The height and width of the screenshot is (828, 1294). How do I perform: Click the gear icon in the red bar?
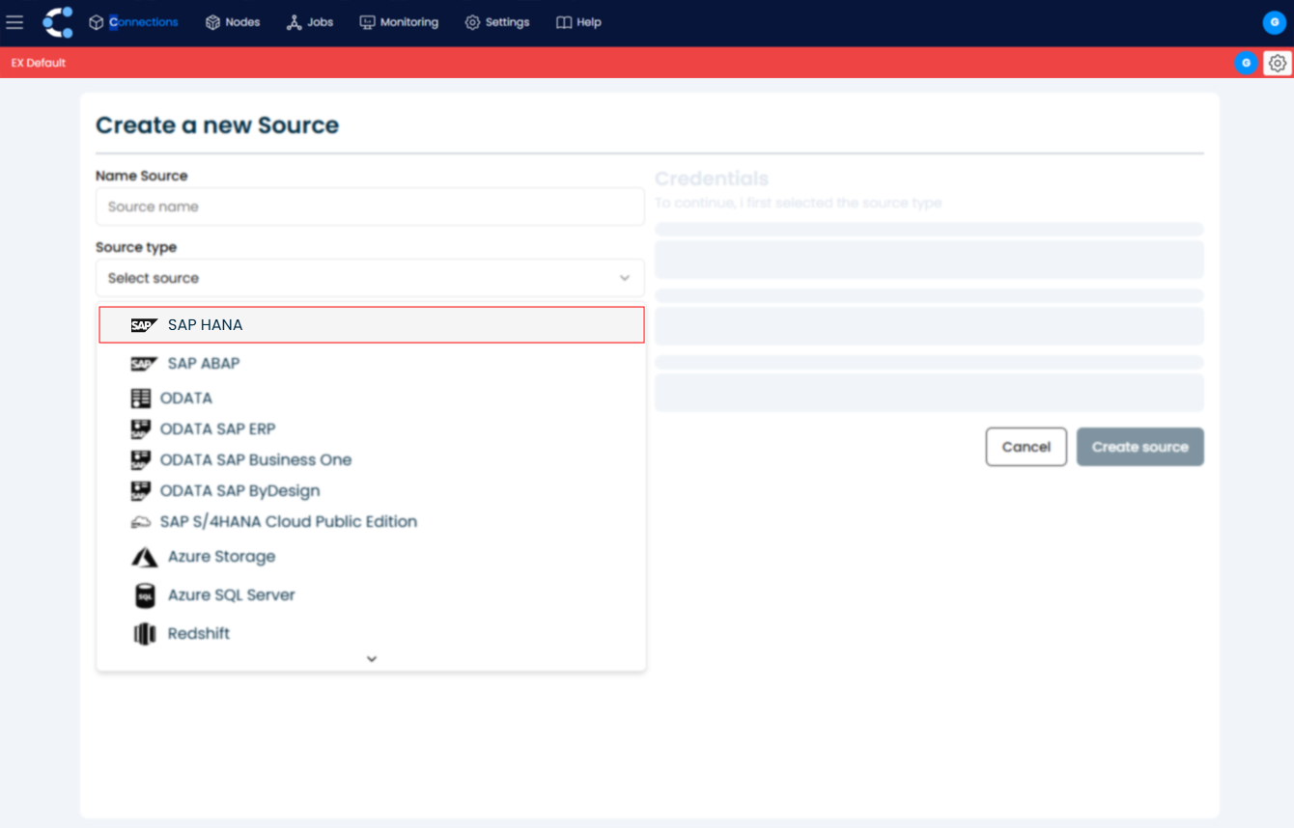[1278, 62]
